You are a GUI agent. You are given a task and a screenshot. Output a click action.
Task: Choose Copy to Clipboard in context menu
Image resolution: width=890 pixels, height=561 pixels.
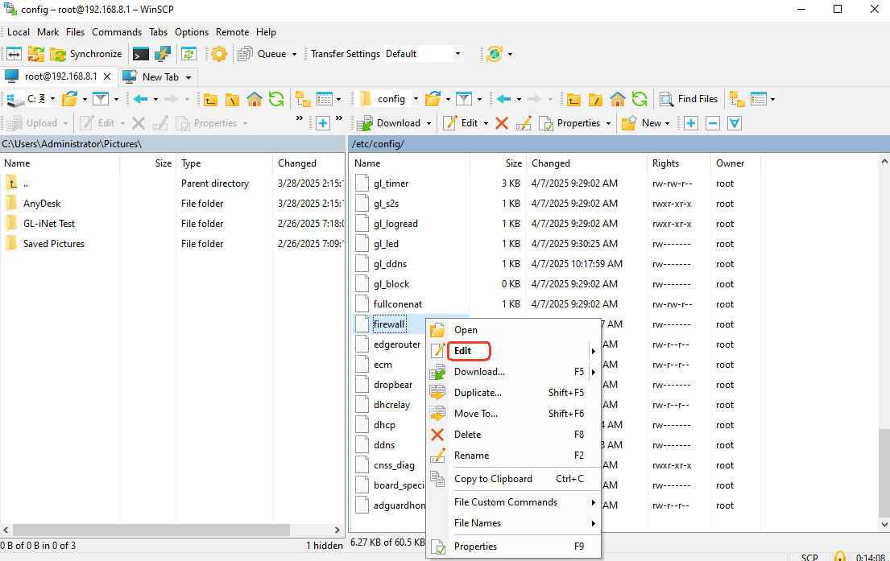[513, 479]
